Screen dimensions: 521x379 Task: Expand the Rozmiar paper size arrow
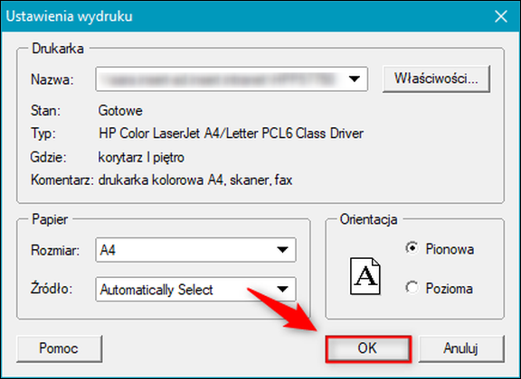[282, 250]
